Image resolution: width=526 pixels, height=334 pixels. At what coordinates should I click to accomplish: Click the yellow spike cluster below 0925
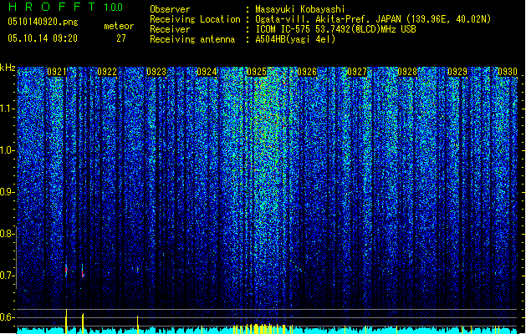(x=263, y=329)
